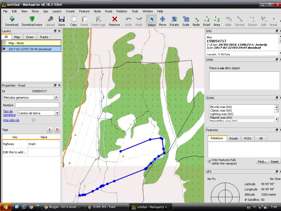The image size is (281, 211).
Task: Click the 'Edit this to add...' tag field
Action: click(15, 152)
